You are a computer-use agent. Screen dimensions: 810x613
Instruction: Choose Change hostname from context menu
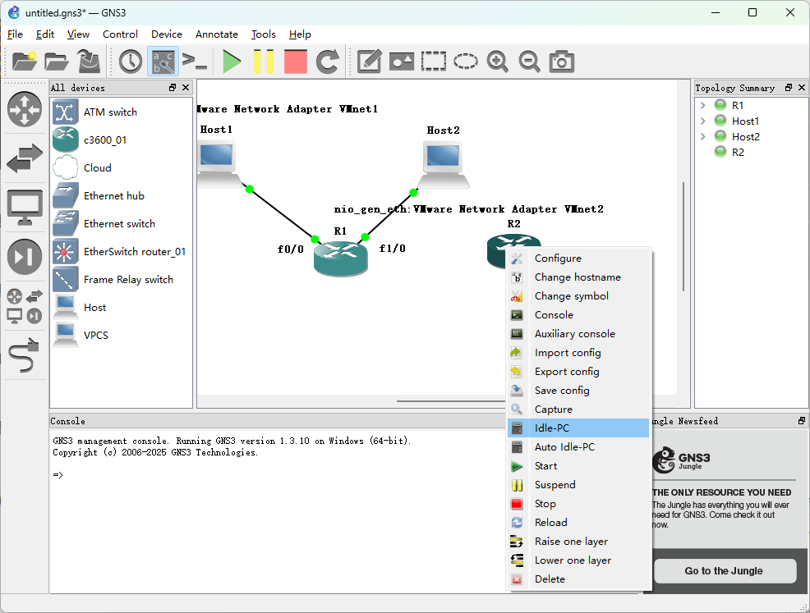[578, 277]
